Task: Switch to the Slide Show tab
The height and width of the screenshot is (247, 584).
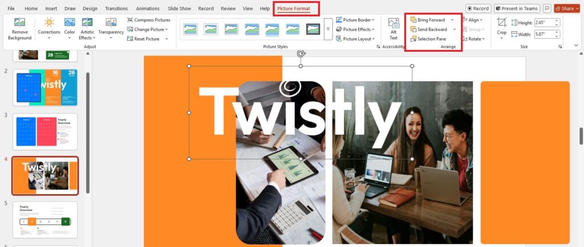Action: coord(180,9)
